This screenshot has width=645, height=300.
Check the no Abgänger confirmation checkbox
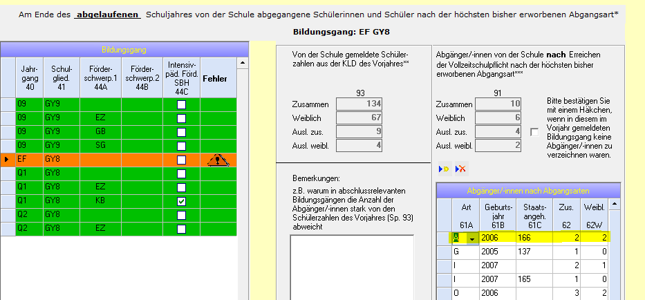pyautogui.click(x=534, y=132)
